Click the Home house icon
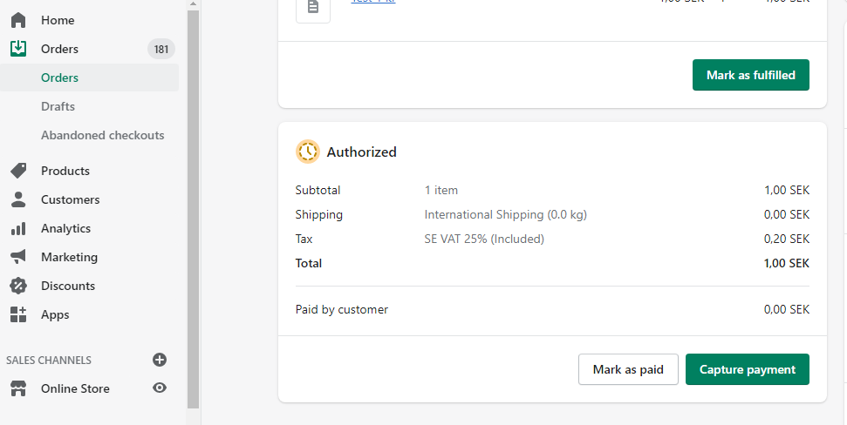847x425 pixels. pos(18,20)
